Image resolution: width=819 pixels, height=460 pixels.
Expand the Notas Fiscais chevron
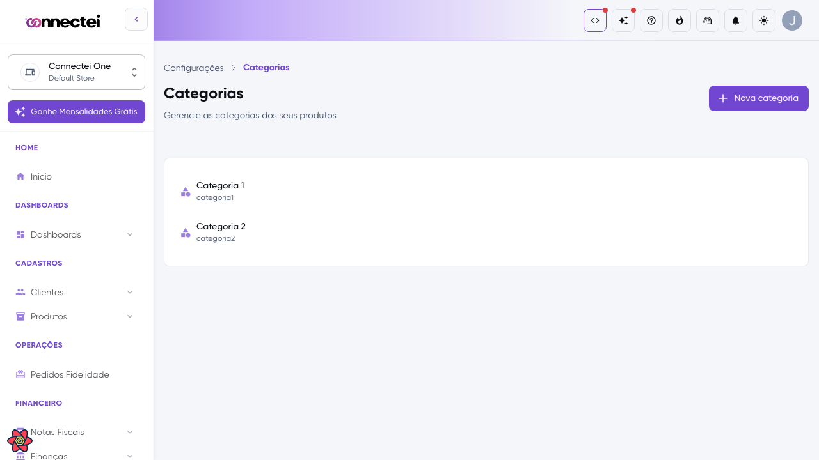pyautogui.click(x=130, y=432)
